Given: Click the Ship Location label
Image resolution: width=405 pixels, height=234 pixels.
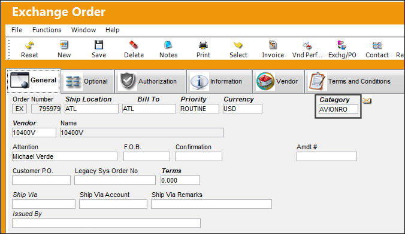Looking at the screenshot, I should 88,99.
